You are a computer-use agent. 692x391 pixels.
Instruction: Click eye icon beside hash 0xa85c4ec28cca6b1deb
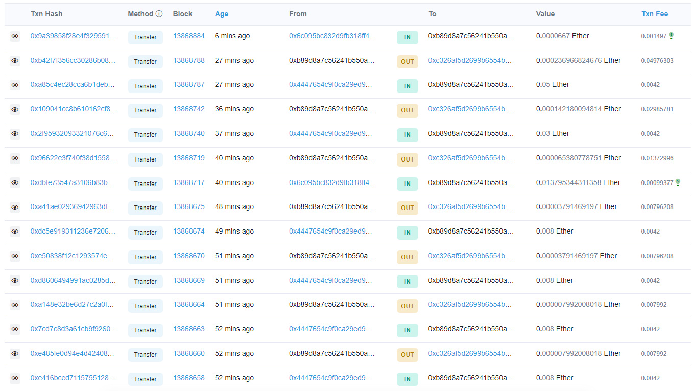(15, 85)
